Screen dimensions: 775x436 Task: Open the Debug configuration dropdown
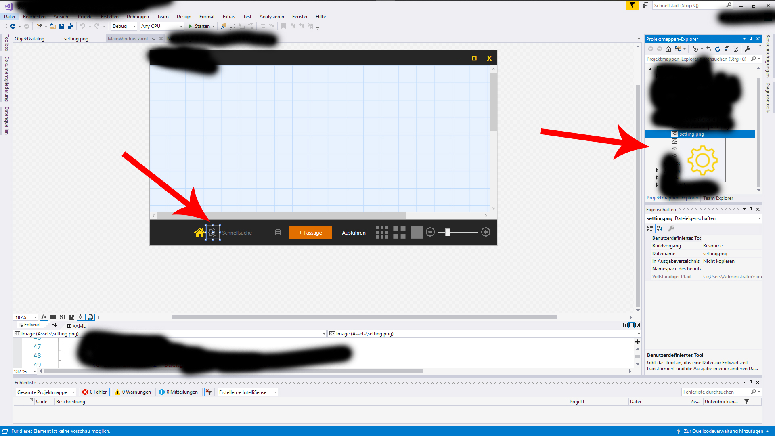coord(124,26)
